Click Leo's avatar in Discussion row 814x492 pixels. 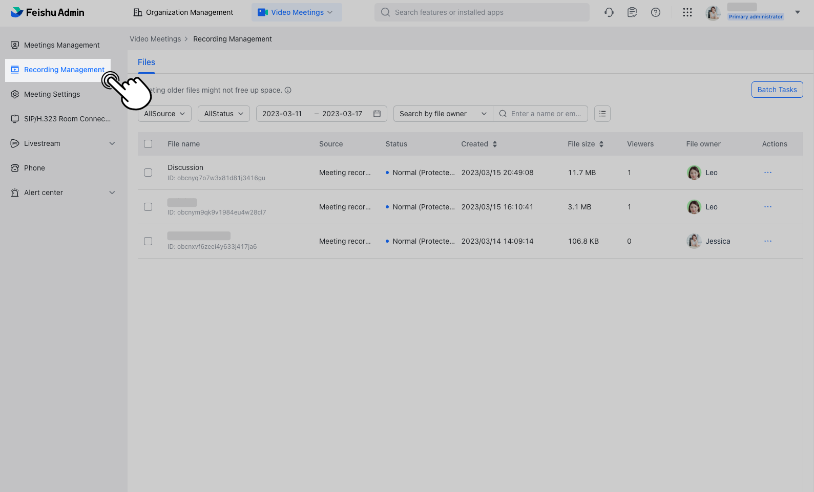pyautogui.click(x=694, y=173)
